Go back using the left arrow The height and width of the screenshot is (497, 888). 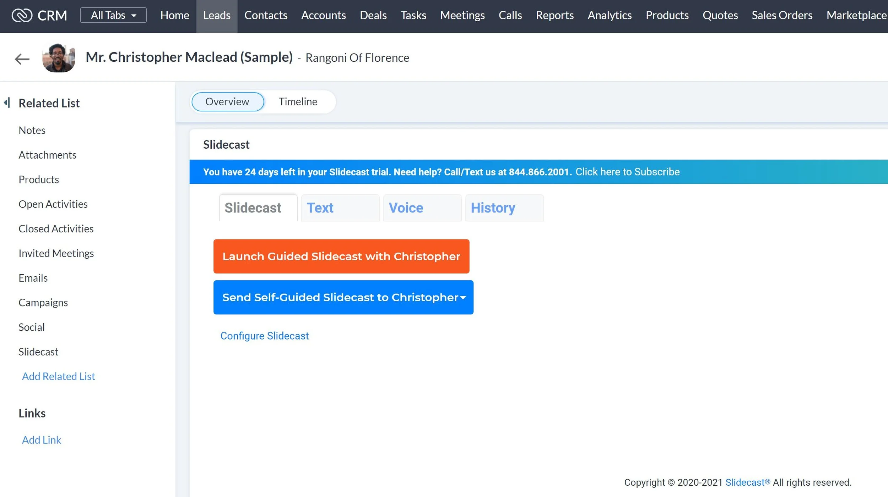pyautogui.click(x=22, y=59)
